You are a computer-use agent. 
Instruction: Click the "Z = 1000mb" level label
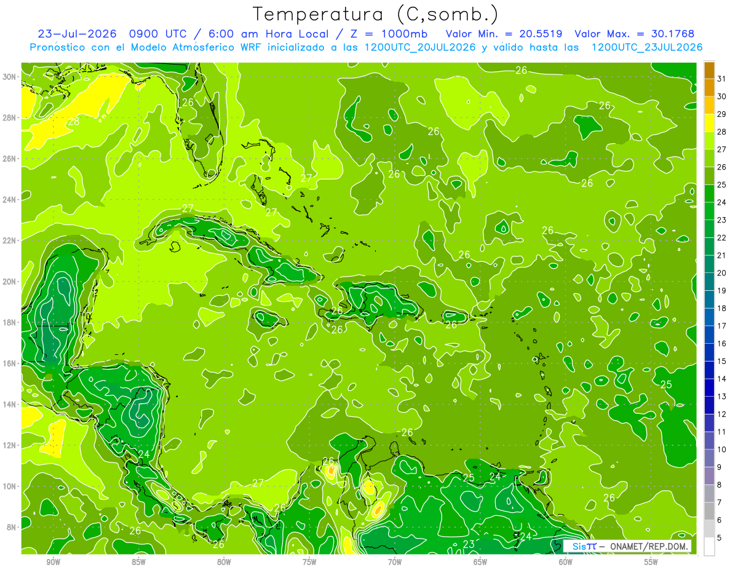click(x=389, y=33)
